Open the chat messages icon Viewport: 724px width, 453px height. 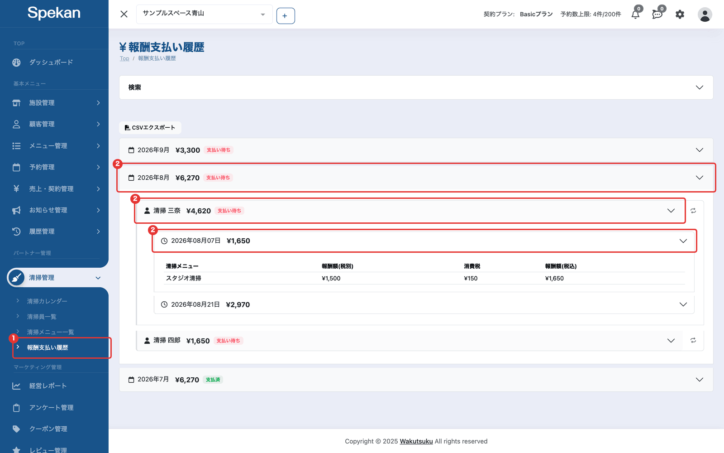pos(657,14)
